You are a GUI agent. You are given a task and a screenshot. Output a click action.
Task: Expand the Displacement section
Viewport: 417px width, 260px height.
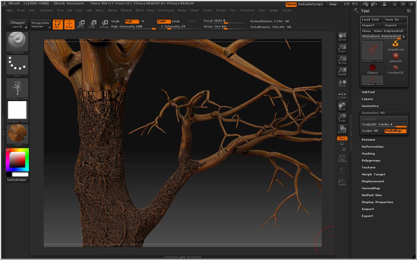373,181
